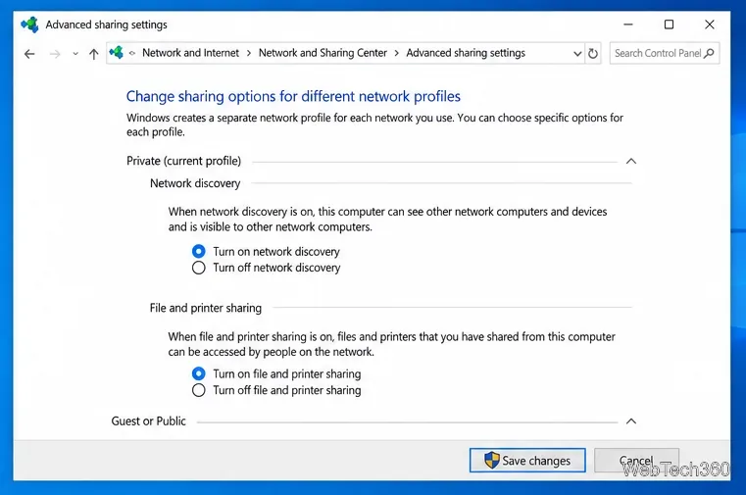Collapse the Guest or Public section
Viewport: 746px width, 495px height.
click(x=631, y=421)
